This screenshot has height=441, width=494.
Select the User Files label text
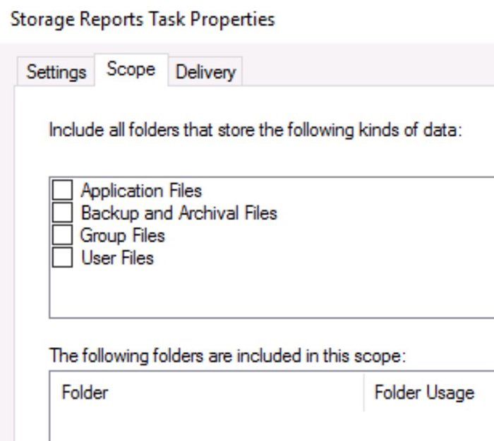pos(116,258)
